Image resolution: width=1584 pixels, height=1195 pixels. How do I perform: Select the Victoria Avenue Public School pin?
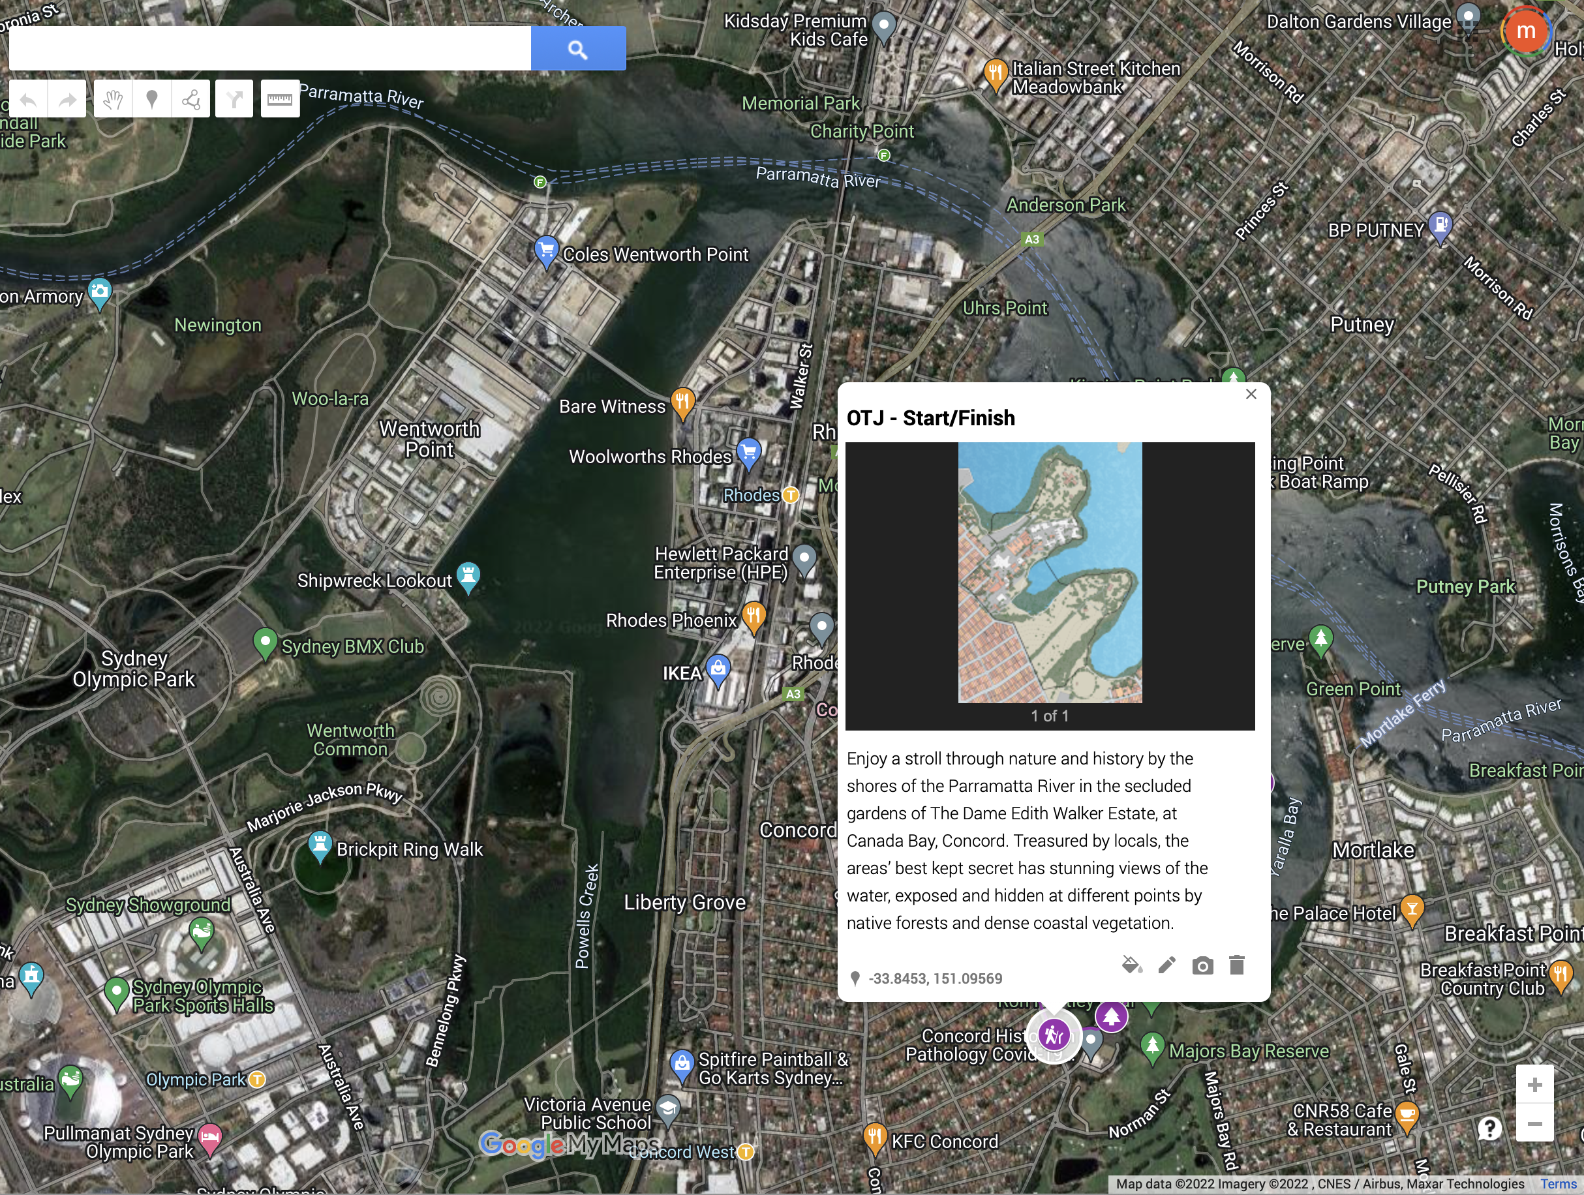pos(668,1112)
